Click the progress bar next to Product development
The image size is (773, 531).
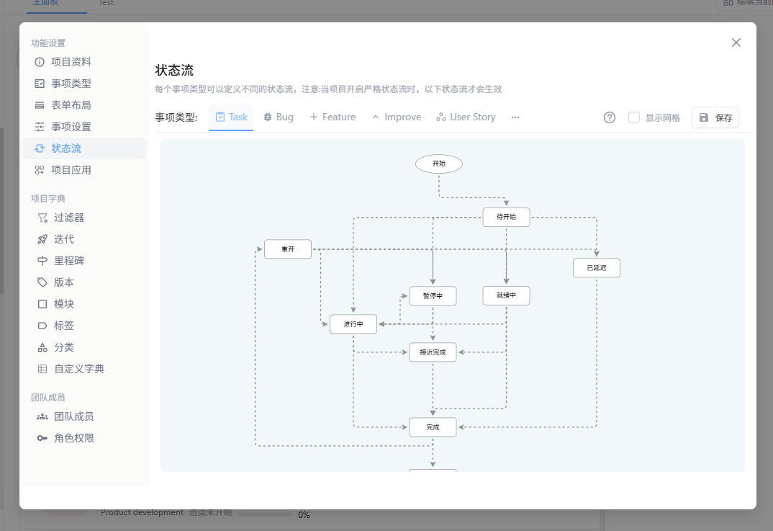coord(266,514)
